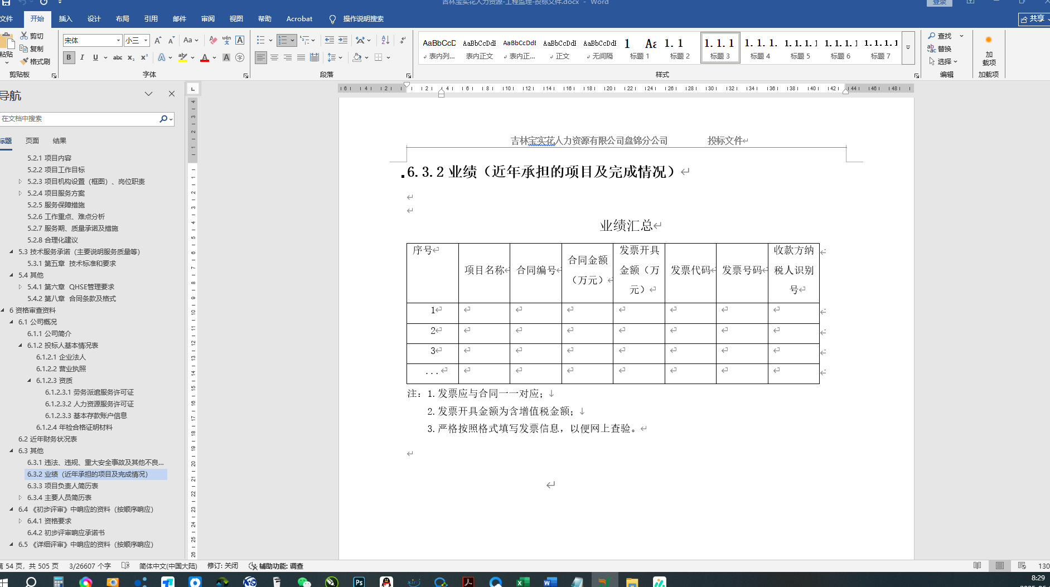Open the phonetic guide (wén) tool
The width and height of the screenshot is (1050, 587).
tap(226, 40)
